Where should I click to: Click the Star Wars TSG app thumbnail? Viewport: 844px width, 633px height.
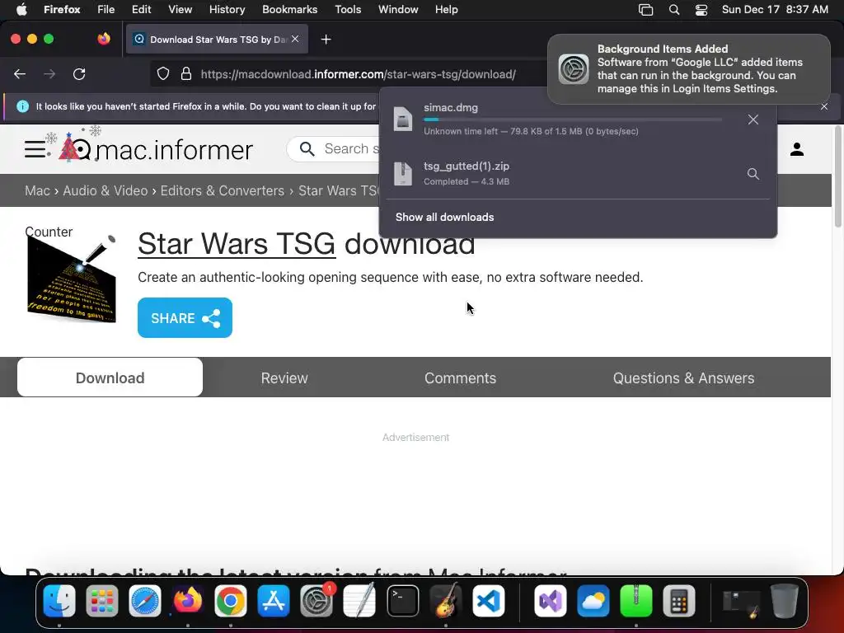pyautogui.click(x=72, y=279)
